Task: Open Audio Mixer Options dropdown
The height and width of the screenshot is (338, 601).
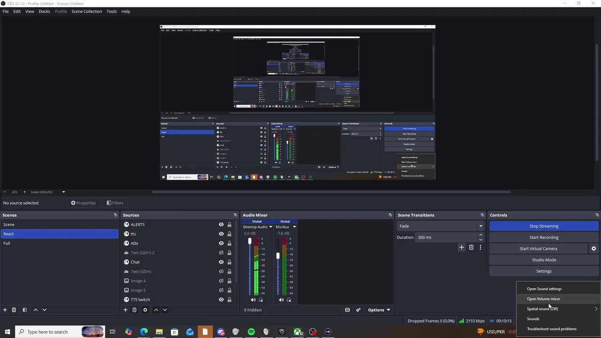Action: tap(379, 310)
